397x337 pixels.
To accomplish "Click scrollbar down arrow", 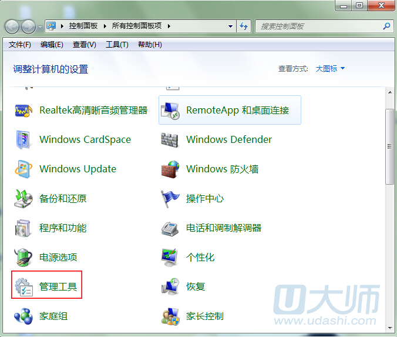I will (390, 328).
